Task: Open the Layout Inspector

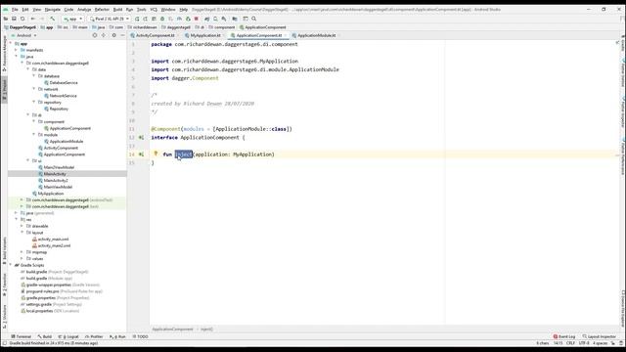Action: point(600,336)
